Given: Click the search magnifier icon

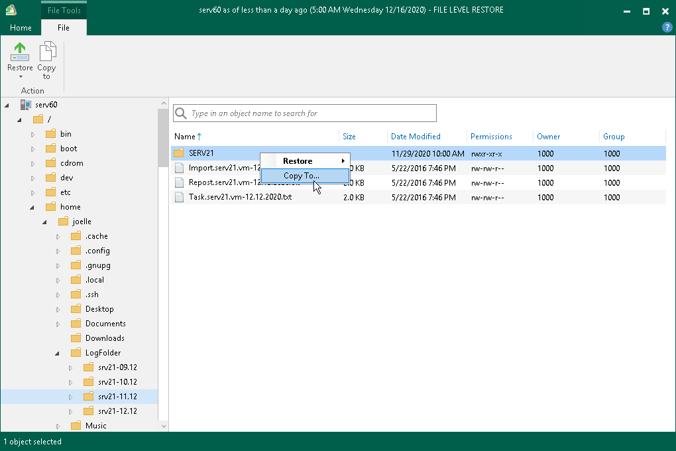Looking at the screenshot, I should pos(180,113).
